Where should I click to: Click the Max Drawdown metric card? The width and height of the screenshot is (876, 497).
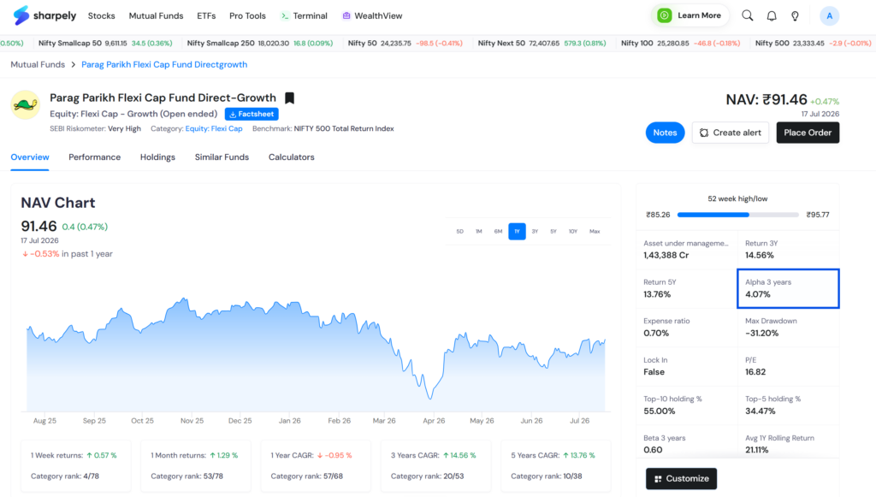788,328
